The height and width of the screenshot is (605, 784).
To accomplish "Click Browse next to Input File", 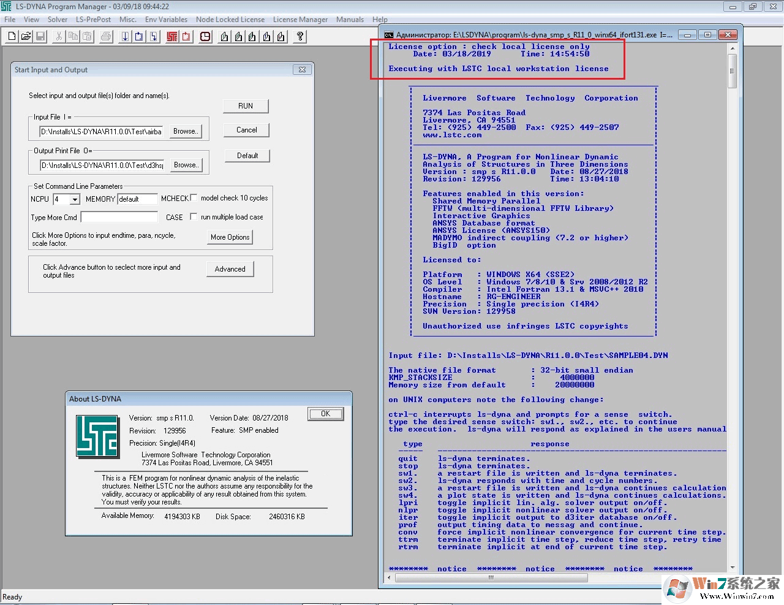I will (185, 131).
